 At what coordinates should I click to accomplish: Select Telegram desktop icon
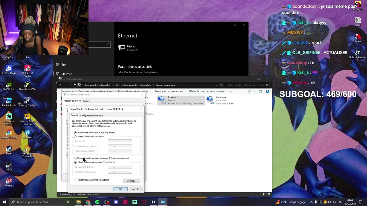click(27, 134)
